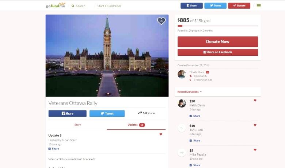This screenshot has height=168, width=285.
Task: Click the gofundme logo
Action: click(x=56, y=5)
